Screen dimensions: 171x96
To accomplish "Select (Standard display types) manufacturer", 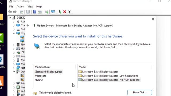I will [48, 72].
